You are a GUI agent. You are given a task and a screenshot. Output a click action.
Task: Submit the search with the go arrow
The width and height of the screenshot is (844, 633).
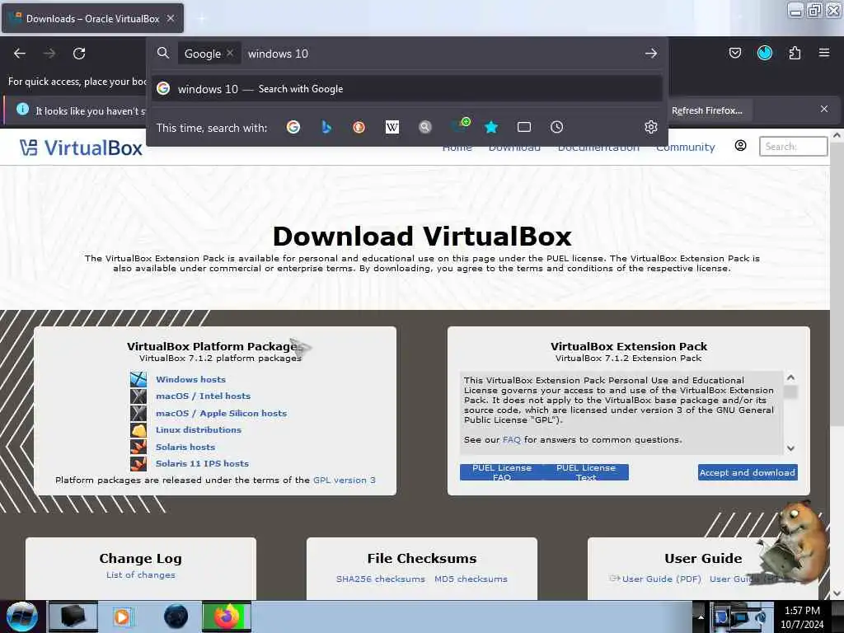point(651,54)
